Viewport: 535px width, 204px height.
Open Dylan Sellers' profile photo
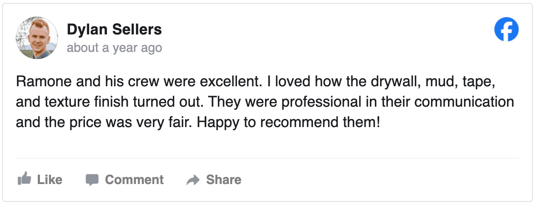tap(37, 38)
